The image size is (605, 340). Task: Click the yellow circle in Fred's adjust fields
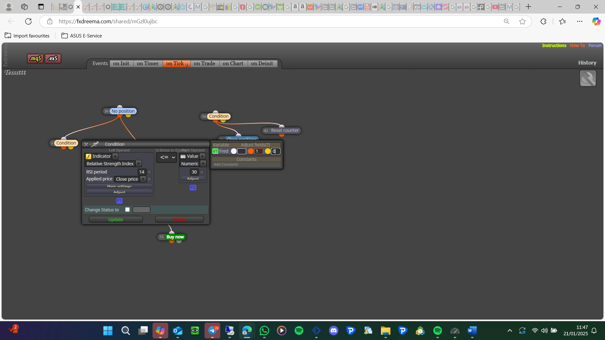pos(268,151)
